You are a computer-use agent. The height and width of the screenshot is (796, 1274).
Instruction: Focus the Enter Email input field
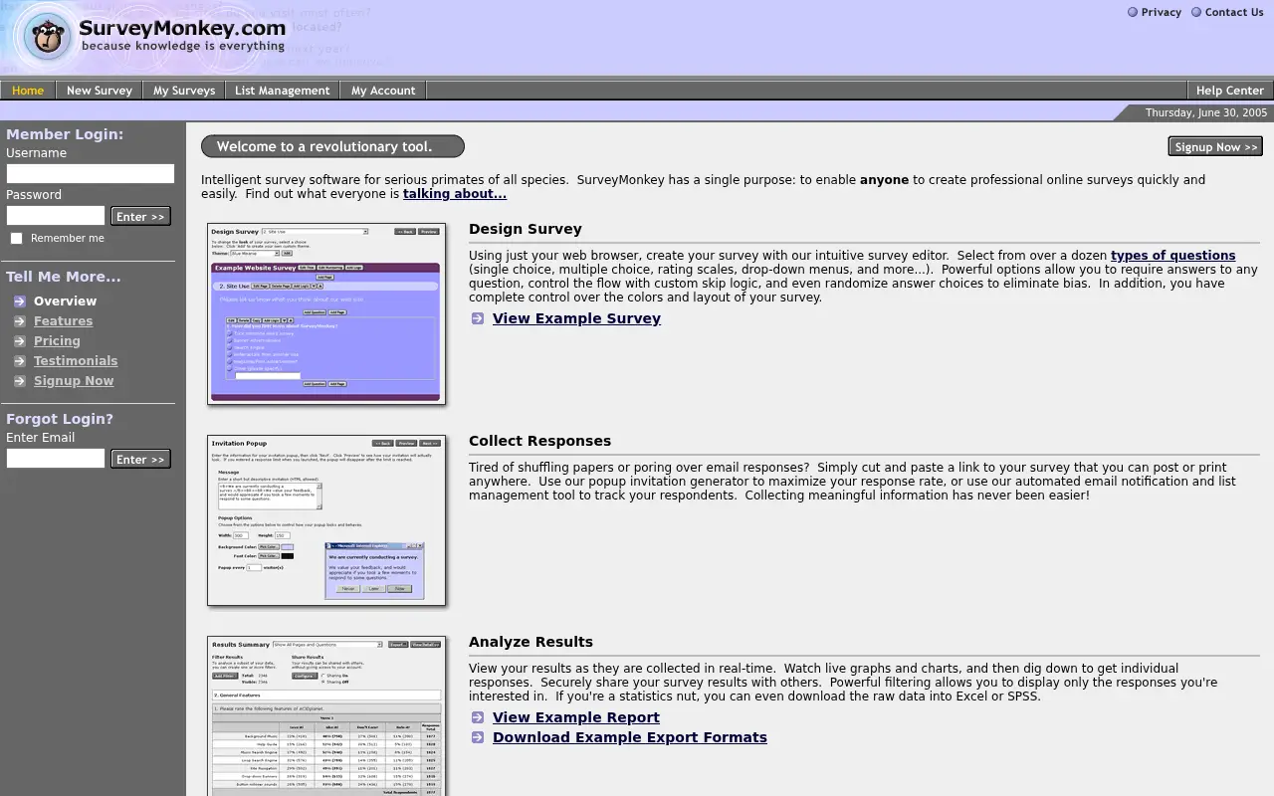[x=56, y=459]
